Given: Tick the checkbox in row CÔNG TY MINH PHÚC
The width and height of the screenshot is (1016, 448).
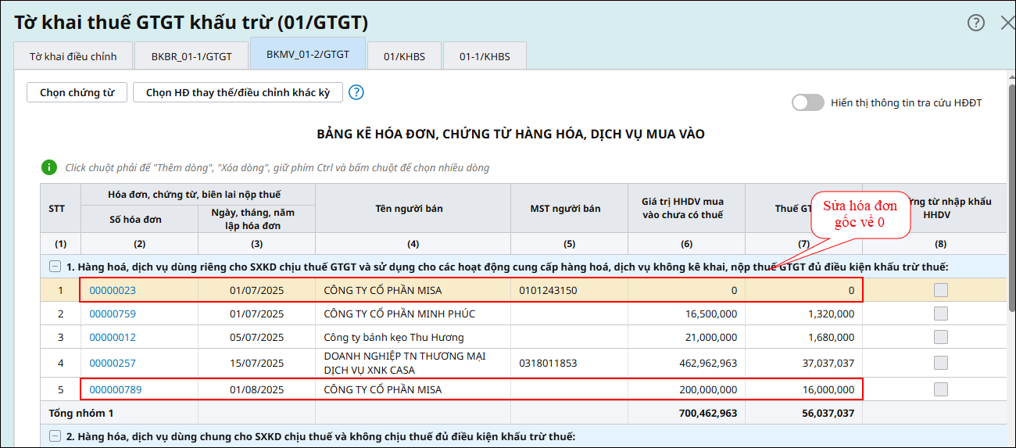Looking at the screenshot, I should click(x=941, y=314).
